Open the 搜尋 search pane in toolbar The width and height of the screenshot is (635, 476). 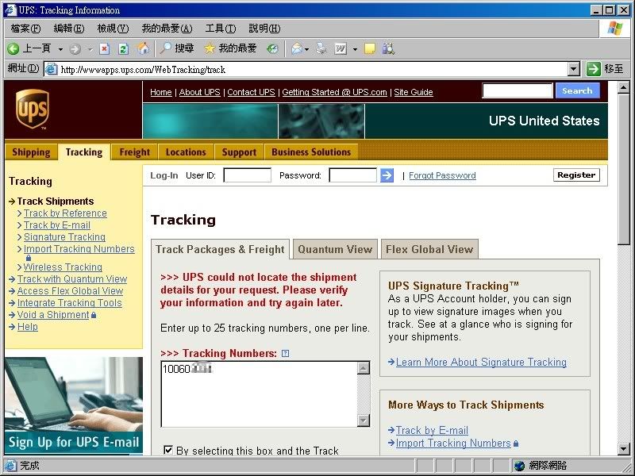(177, 49)
